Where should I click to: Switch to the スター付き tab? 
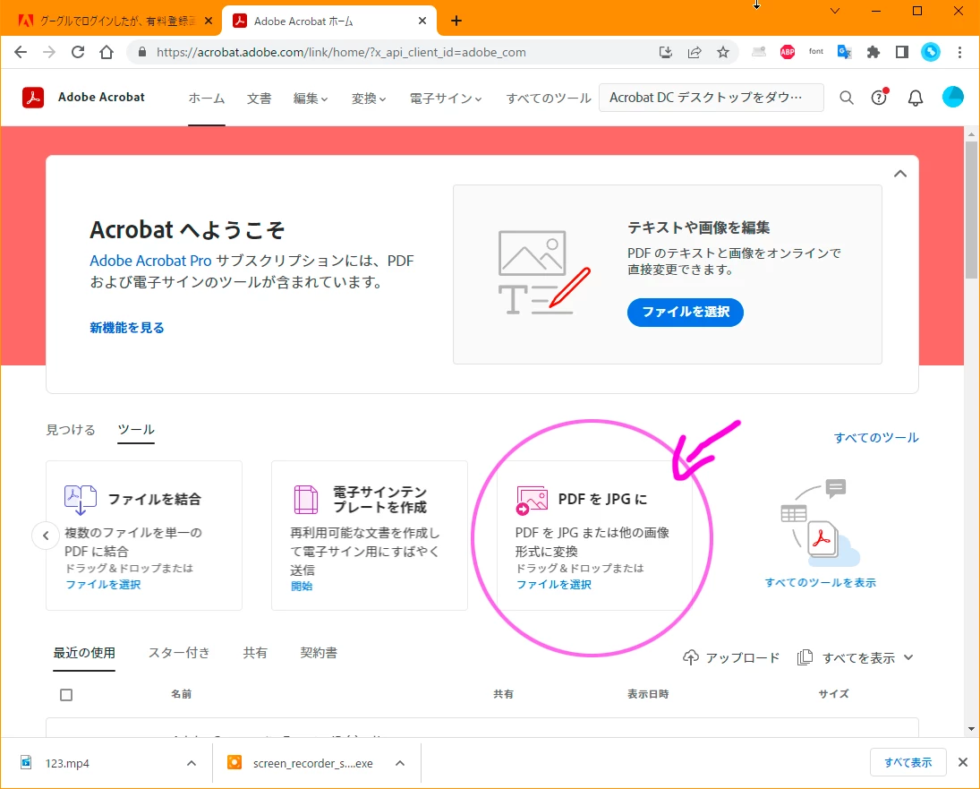[x=179, y=653]
